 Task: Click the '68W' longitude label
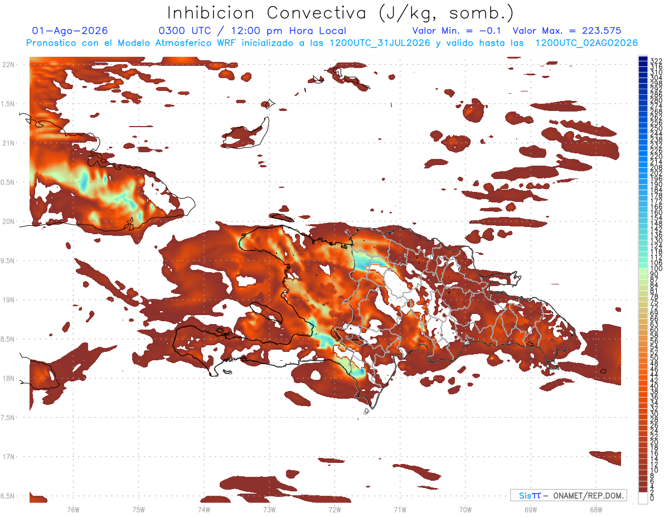(596, 510)
